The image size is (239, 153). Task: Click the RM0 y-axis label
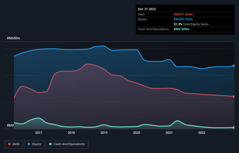point(10,126)
